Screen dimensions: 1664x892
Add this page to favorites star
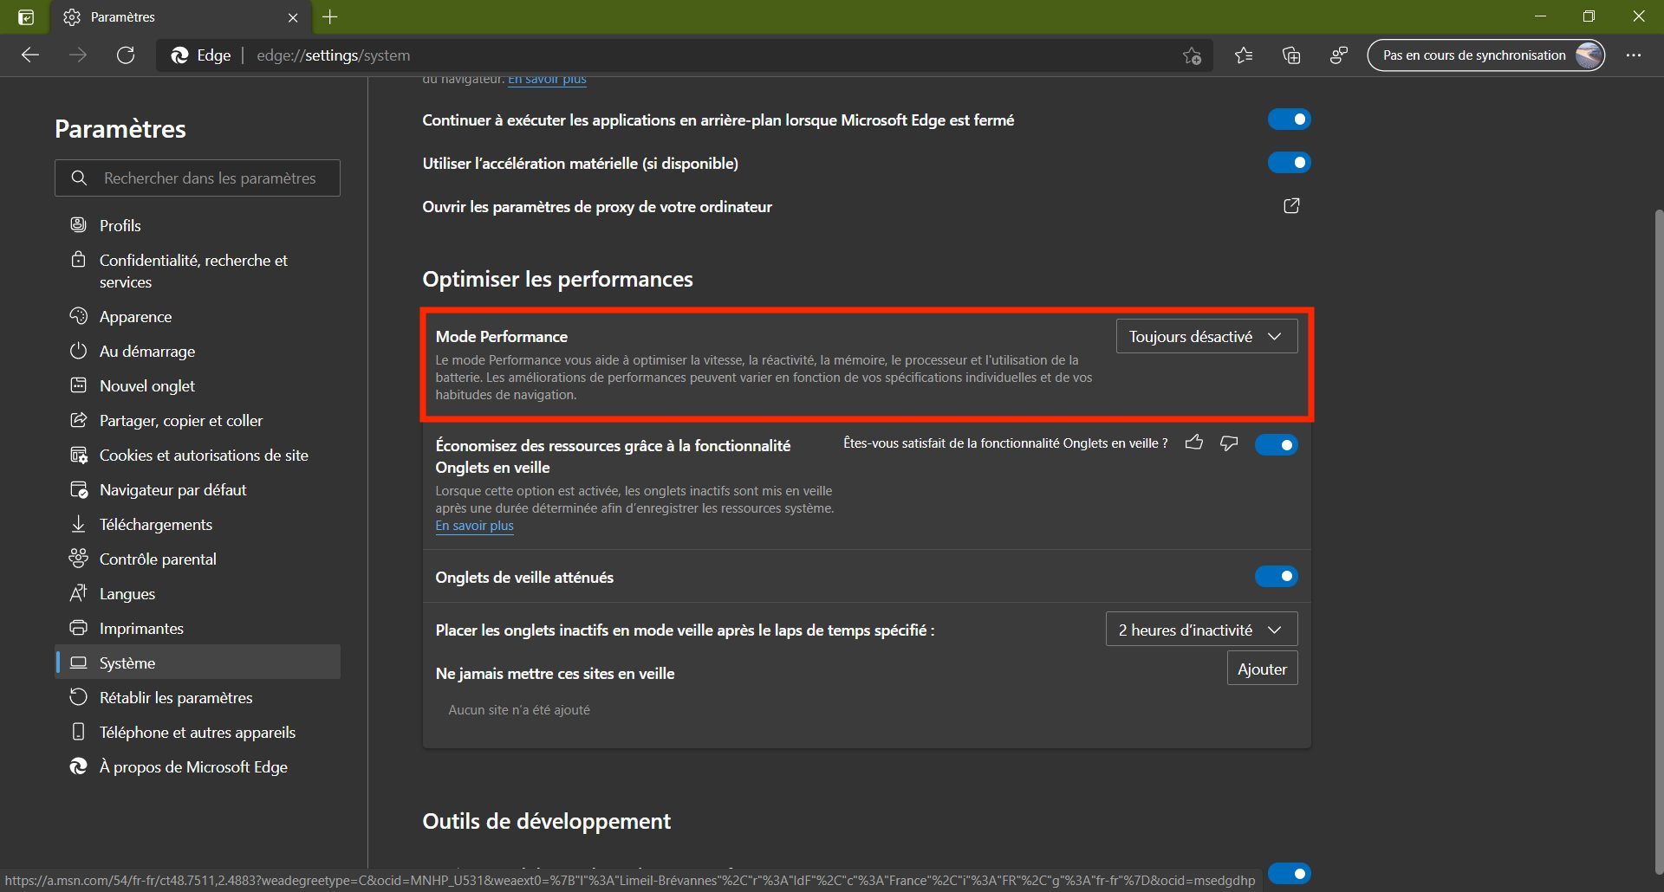click(1192, 55)
